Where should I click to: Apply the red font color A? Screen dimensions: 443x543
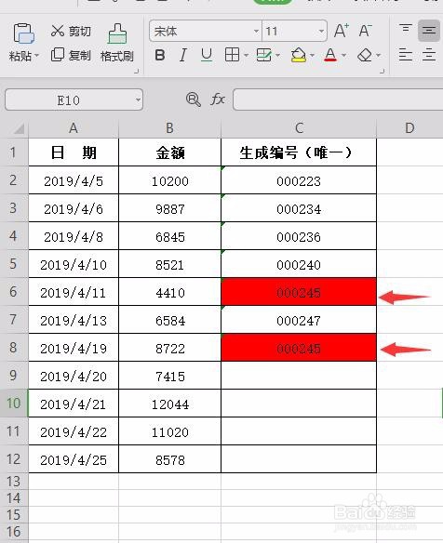click(x=330, y=55)
